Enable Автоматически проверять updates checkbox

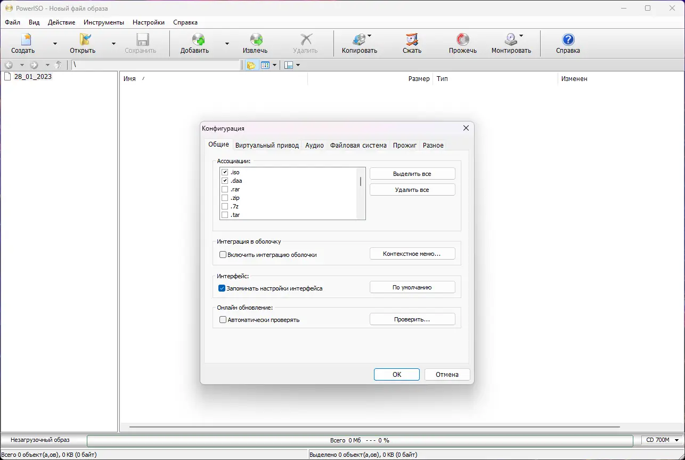click(223, 320)
